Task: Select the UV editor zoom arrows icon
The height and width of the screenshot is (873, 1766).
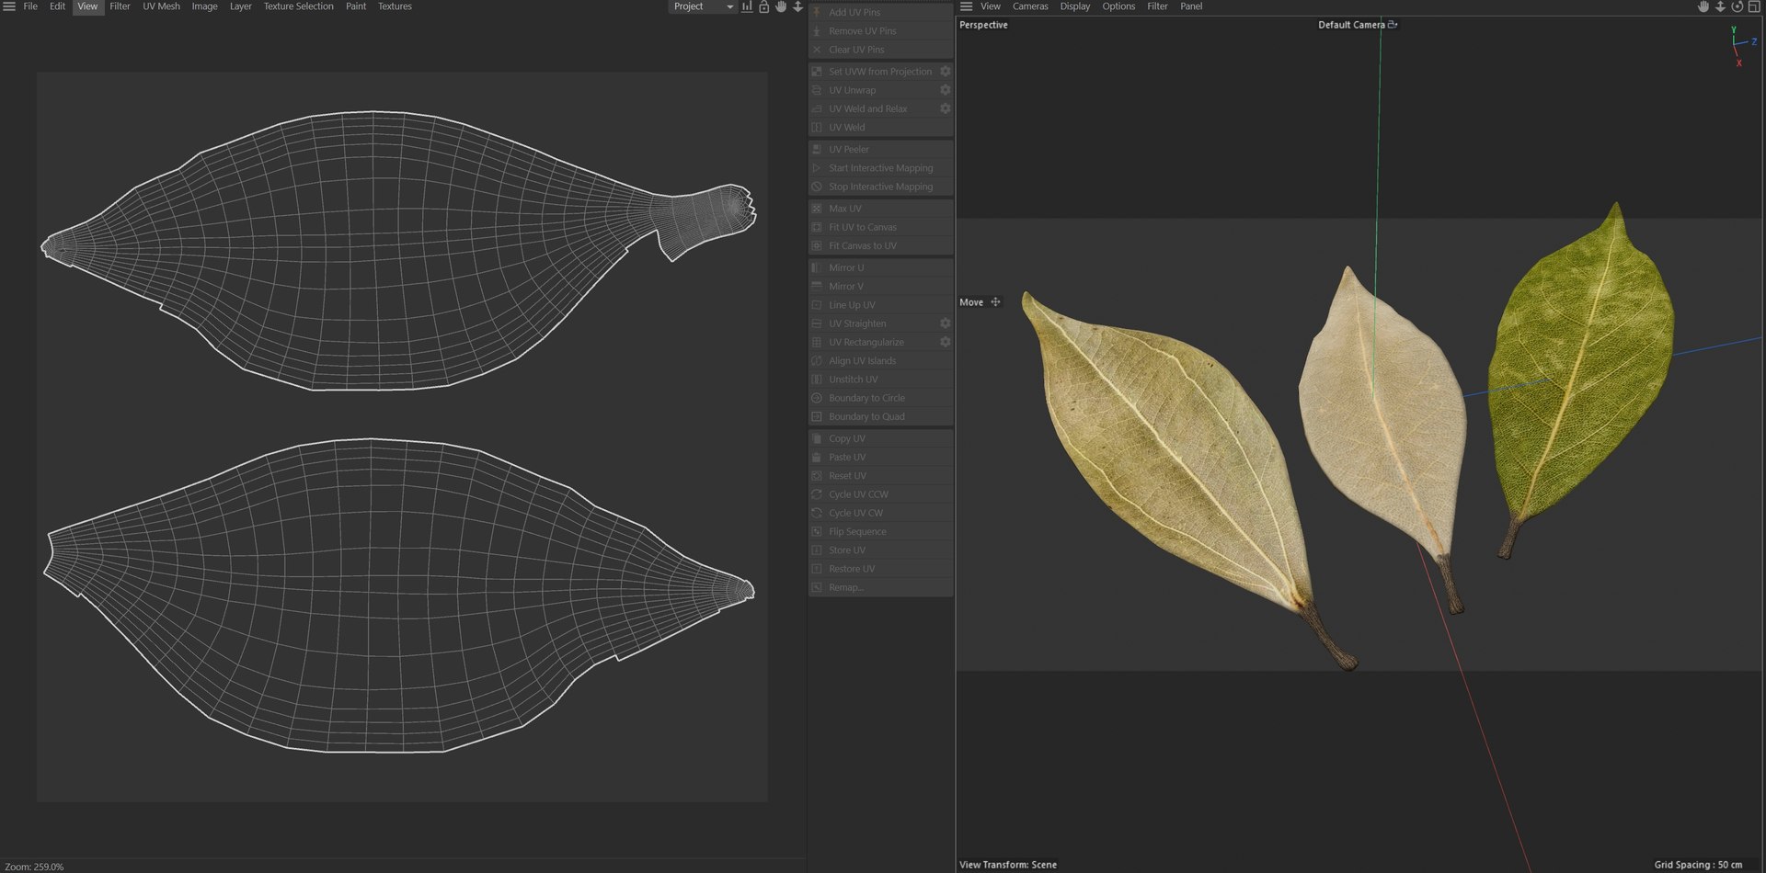Action: coord(797,6)
